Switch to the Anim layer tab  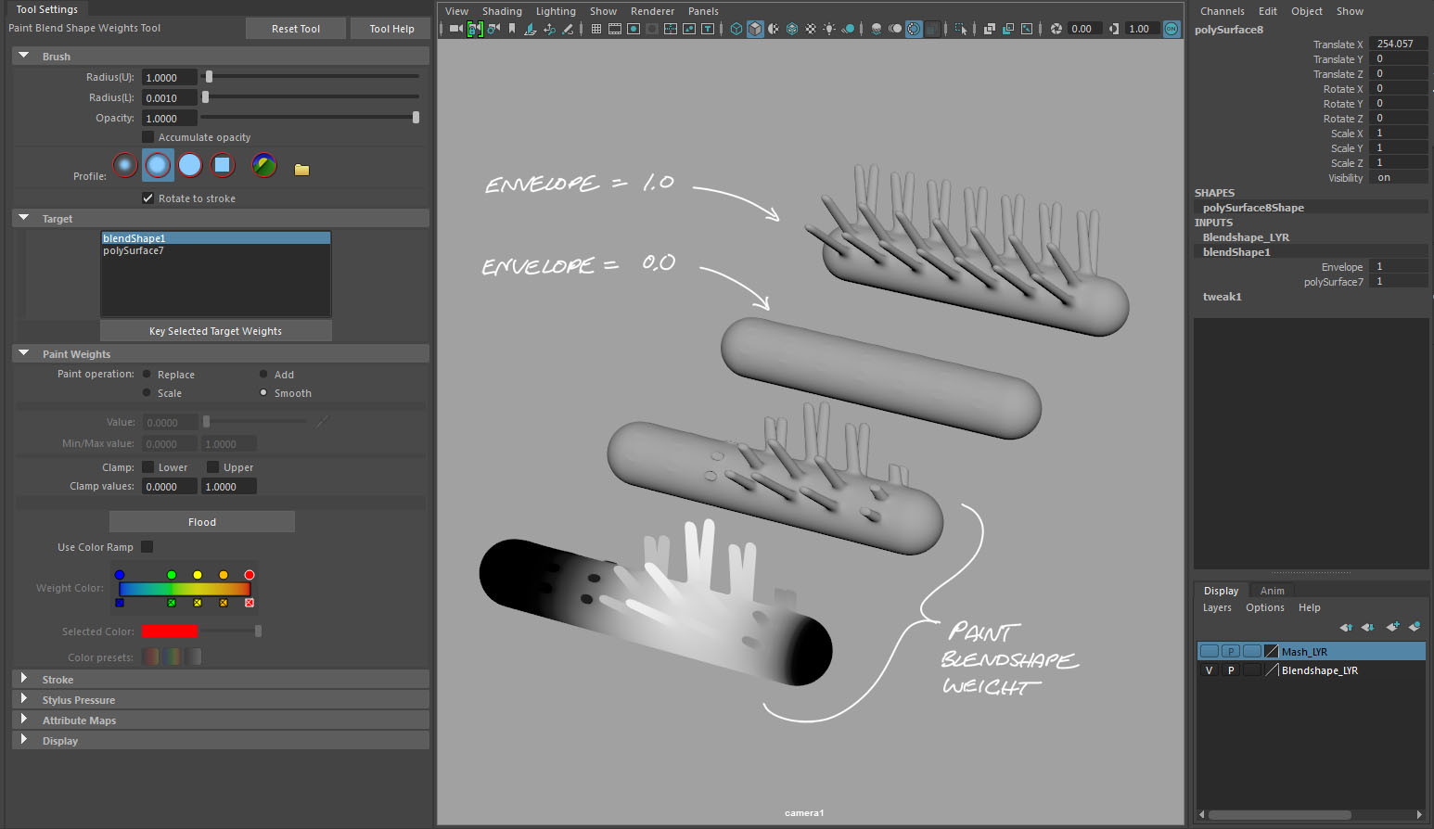[x=1272, y=591]
